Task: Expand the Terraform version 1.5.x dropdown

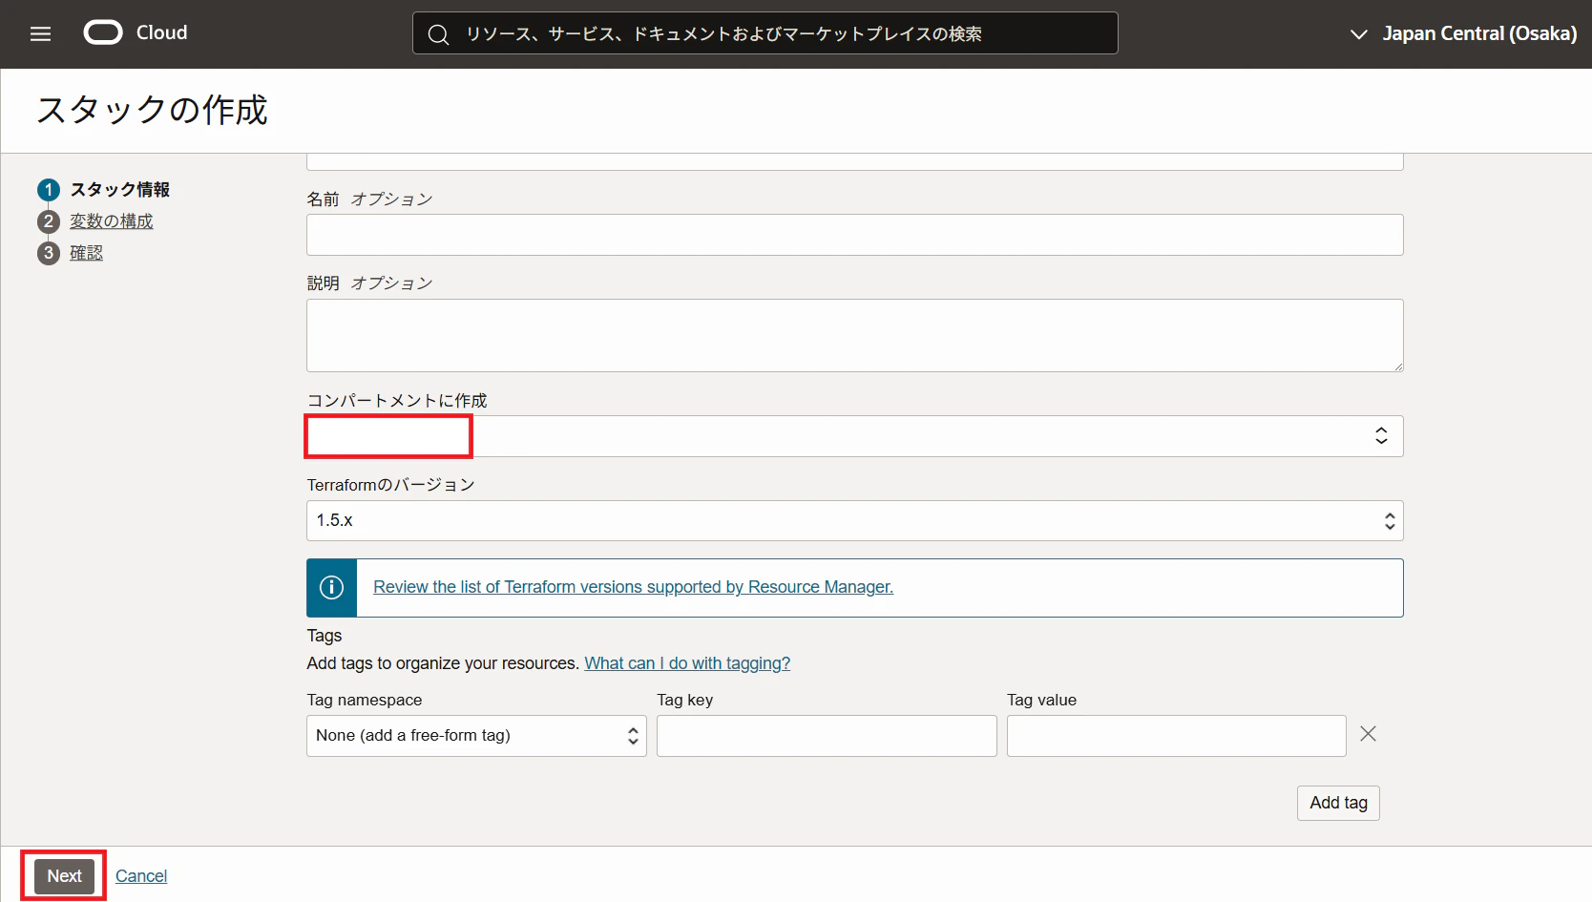Action: [x=854, y=520]
